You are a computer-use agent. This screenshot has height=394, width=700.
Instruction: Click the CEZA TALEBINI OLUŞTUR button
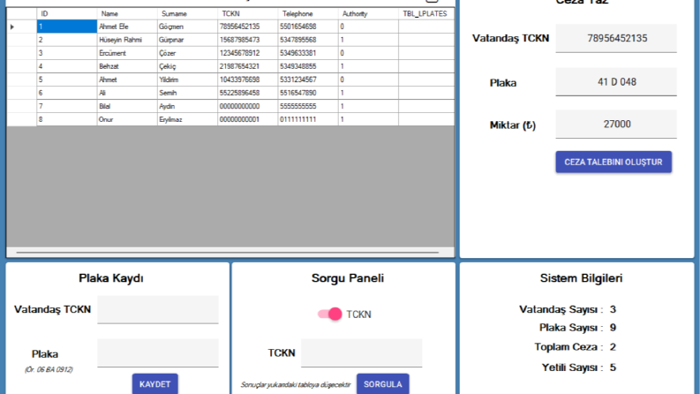tap(613, 162)
